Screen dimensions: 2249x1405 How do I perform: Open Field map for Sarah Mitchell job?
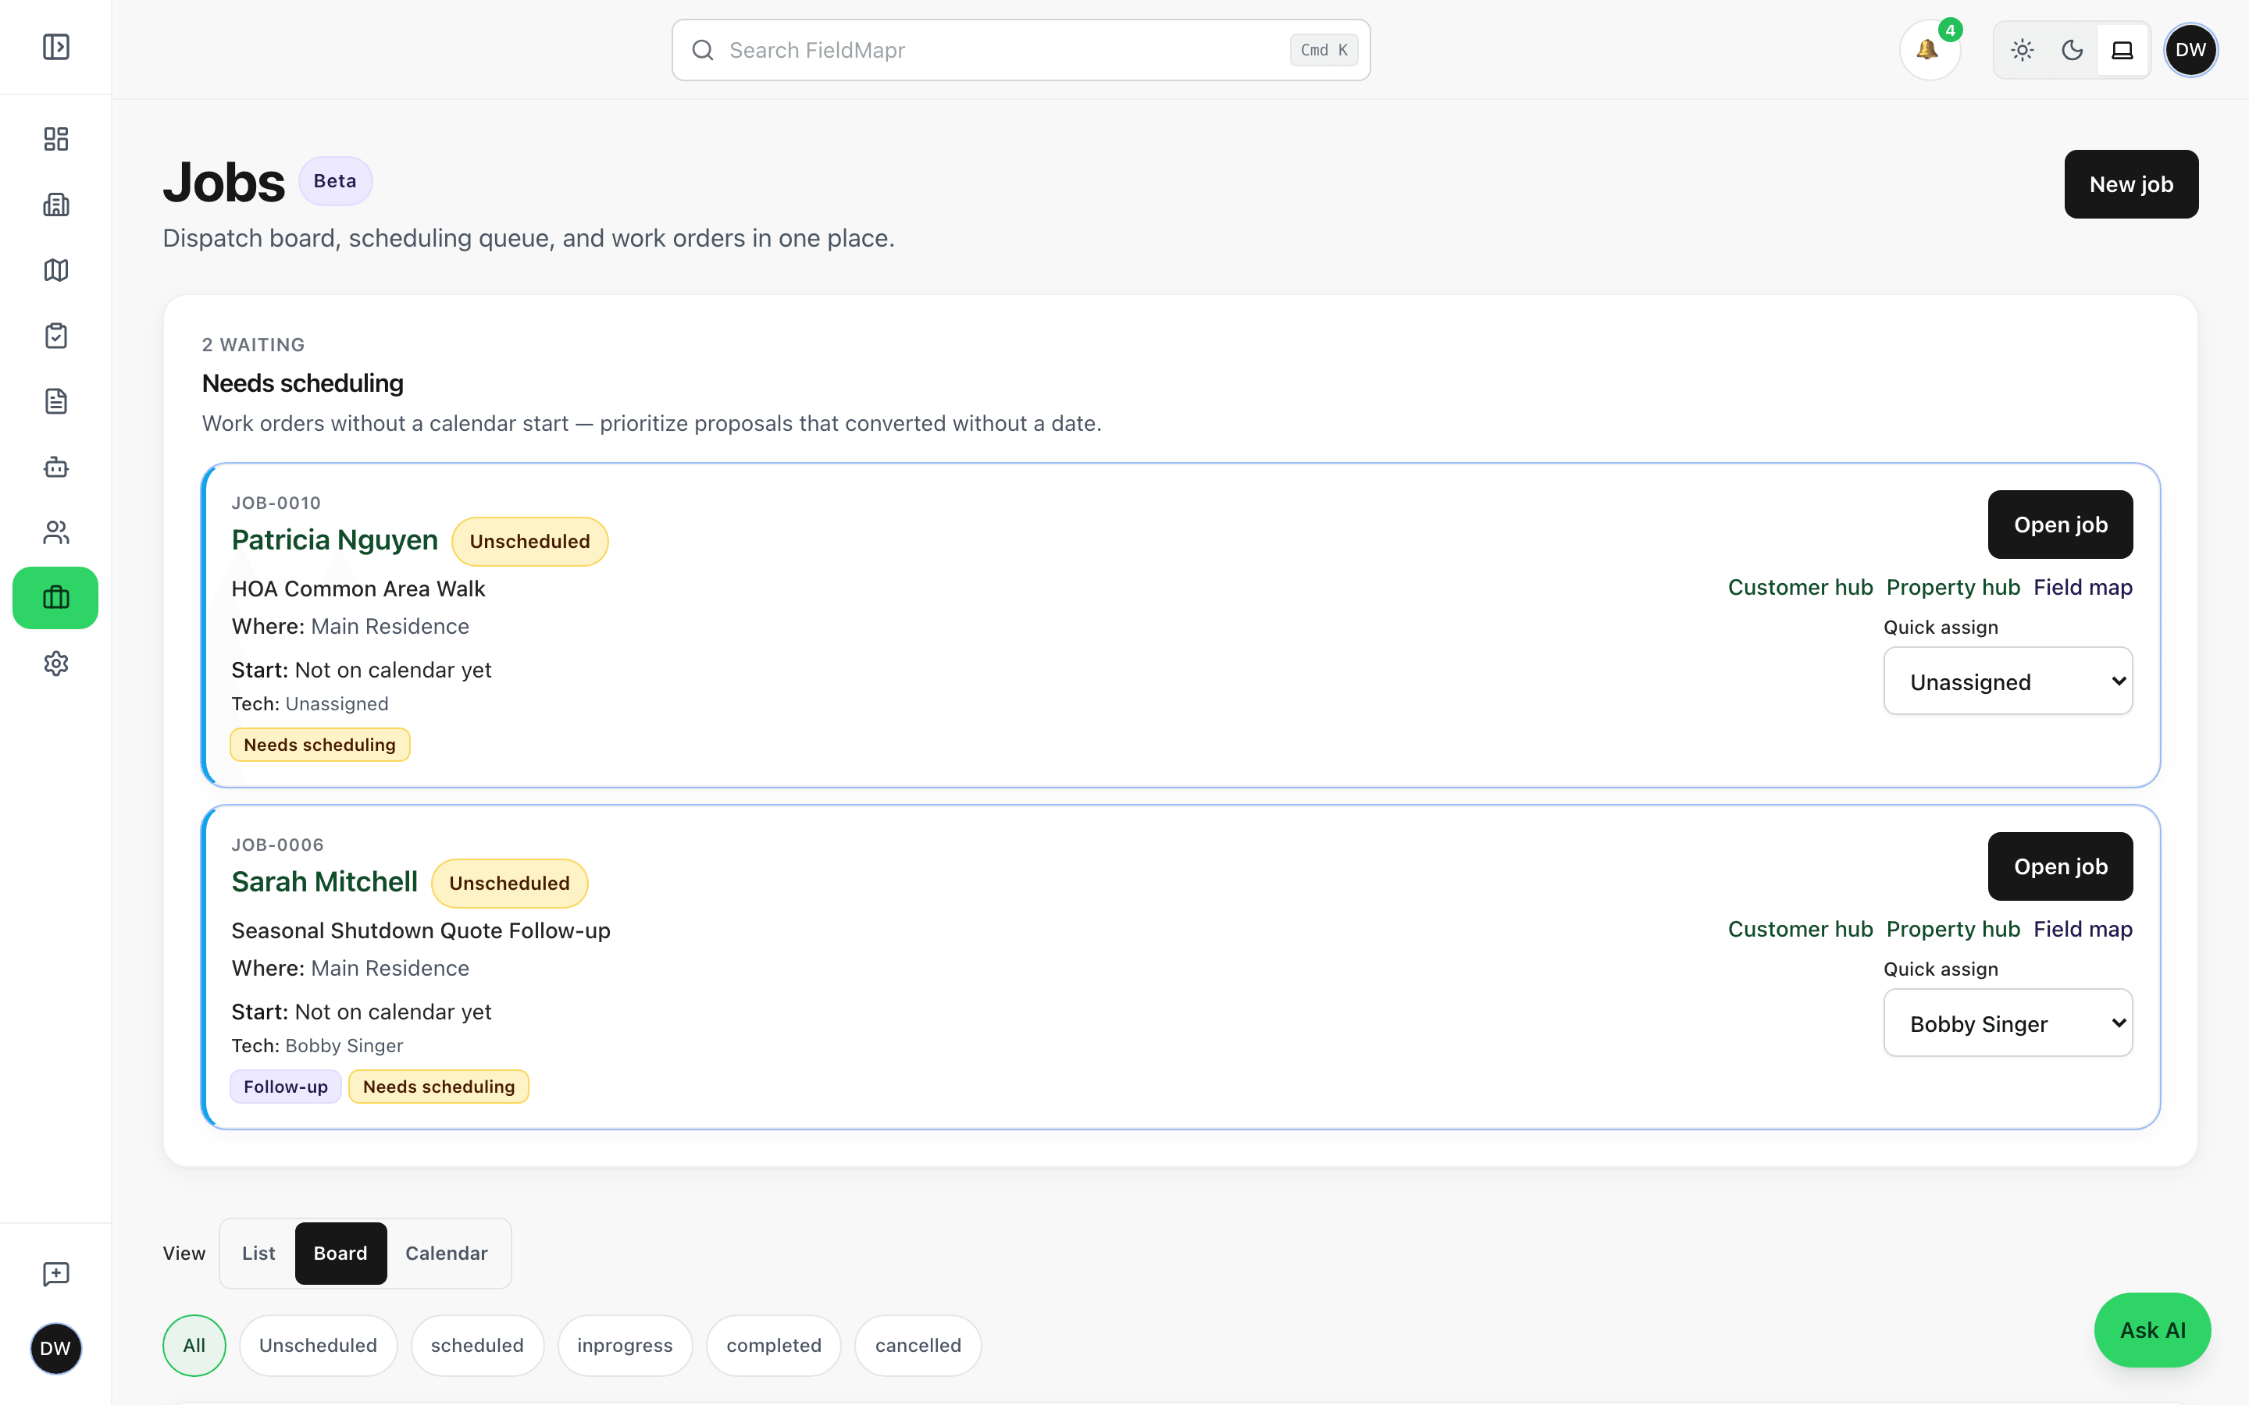(2083, 929)
